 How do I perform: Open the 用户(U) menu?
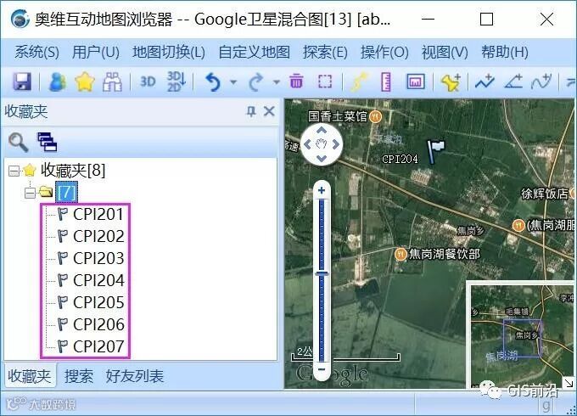point(96,53)
